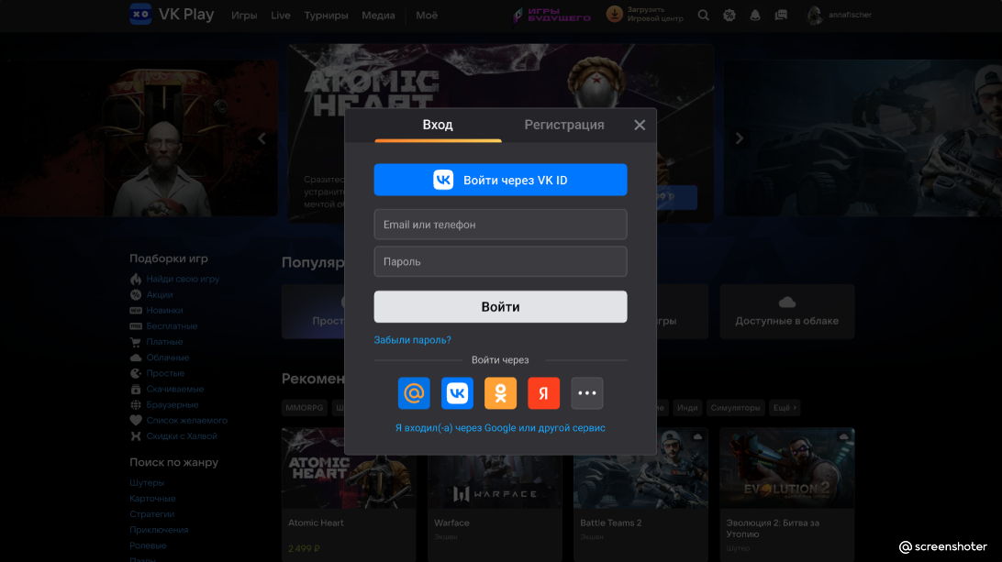Select the Симуляторы genre tag
The width and height of the screenshot is (1002, 562).
[736, 407]
